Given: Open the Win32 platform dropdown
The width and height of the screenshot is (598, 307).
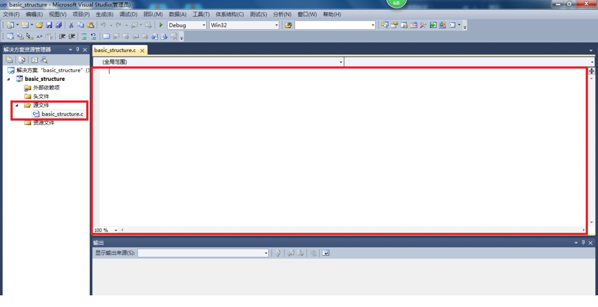Looking at the screenshot, I should click(277, 25).
